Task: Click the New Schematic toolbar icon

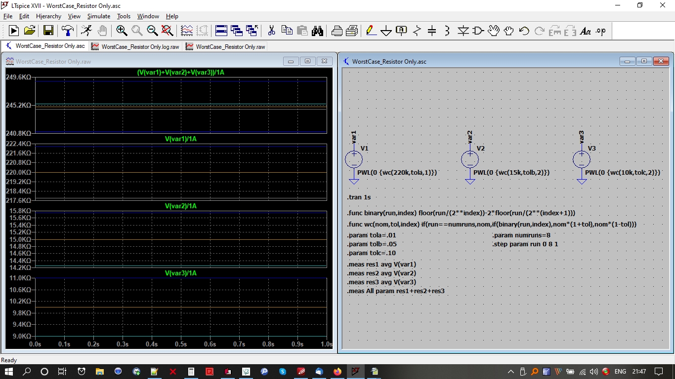Action: 14,31
